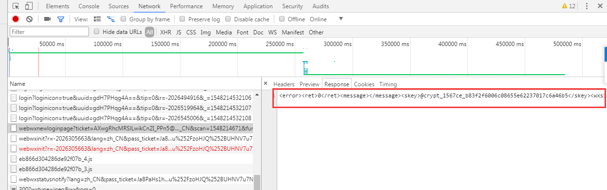View the Timing tab
The image size is (607, 190).
pos(388,84)
